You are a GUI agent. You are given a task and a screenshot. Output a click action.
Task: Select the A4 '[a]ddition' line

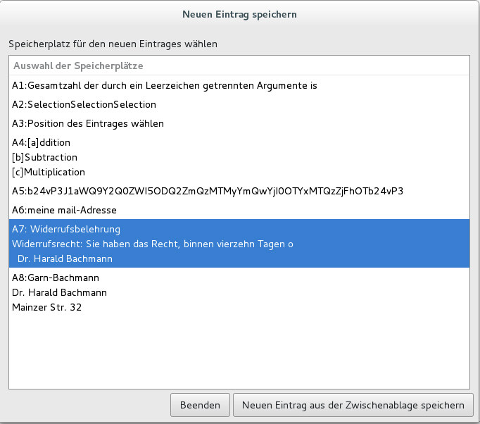click(x=42, y=142)
